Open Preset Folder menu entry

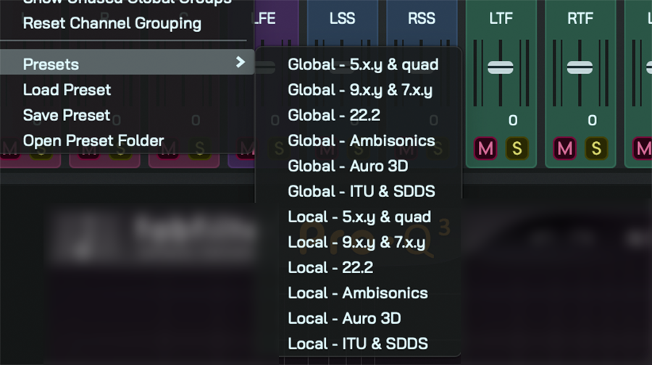[93, 140]
